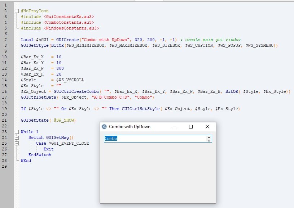294x208 pixels.
Task: Click the Combo with UpDown title text
Action: 130,127
